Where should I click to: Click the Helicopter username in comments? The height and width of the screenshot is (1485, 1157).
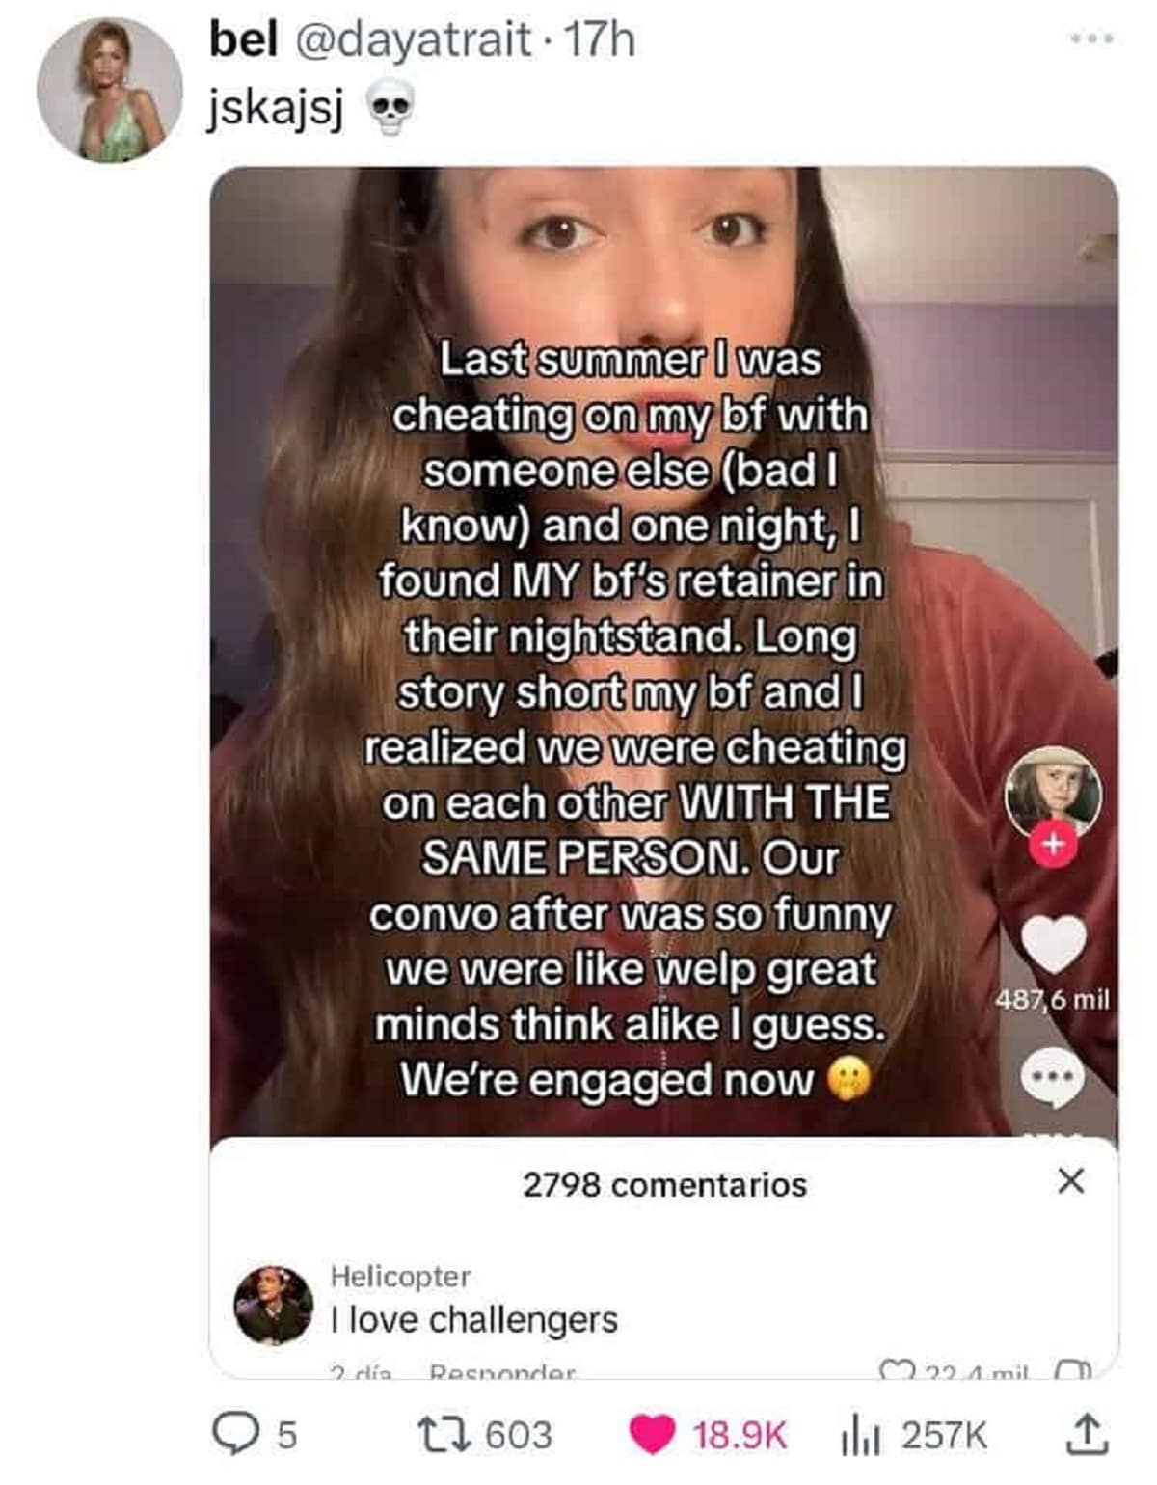tap(400, 1276)
